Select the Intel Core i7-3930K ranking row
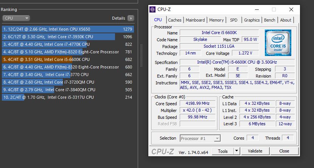 (x=68, y=37)
